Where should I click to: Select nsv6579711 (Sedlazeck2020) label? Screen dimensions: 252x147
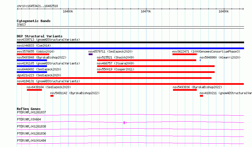coord(110,51)
